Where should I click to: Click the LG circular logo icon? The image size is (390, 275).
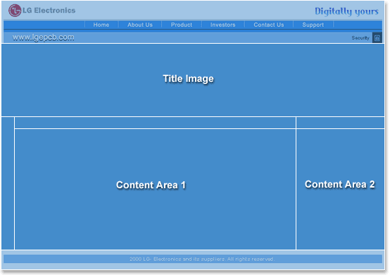coord(15,11)
